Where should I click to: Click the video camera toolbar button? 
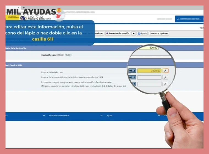[134, 33]
